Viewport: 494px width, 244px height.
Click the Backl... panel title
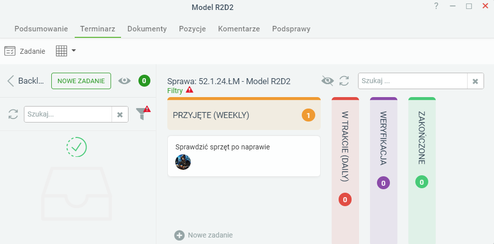(31, 81)
